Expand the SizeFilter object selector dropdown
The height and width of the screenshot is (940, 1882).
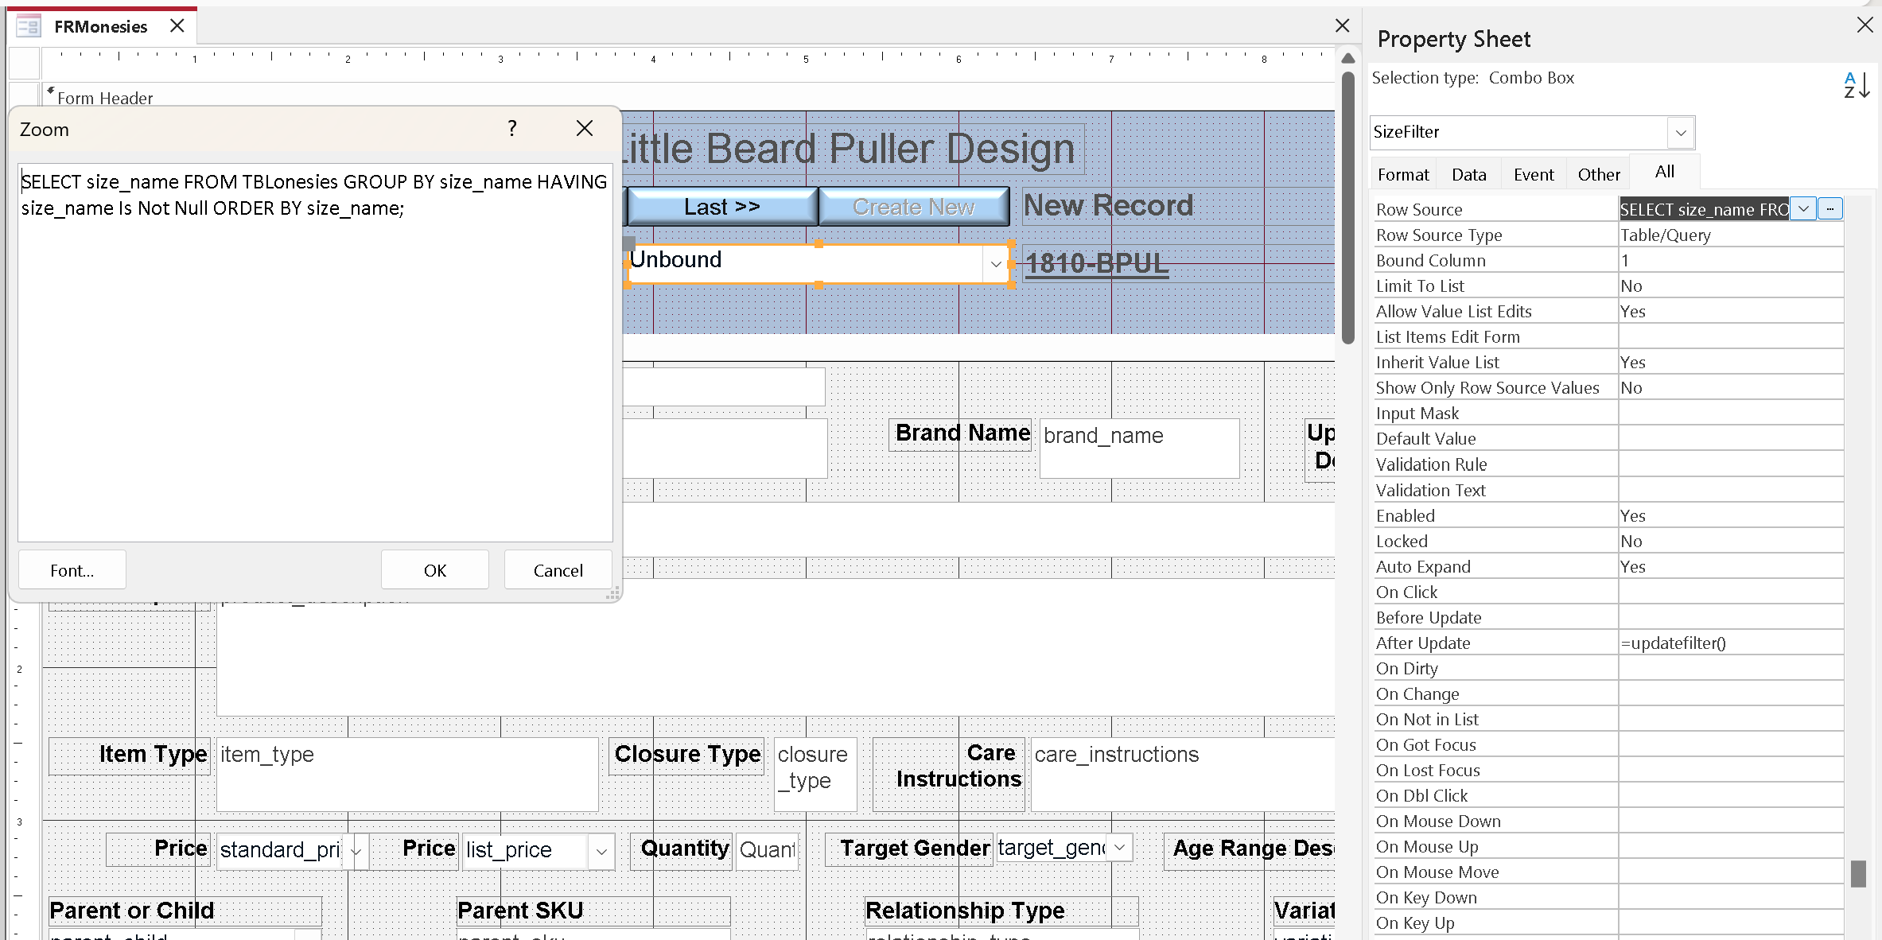click(1681, 133)
